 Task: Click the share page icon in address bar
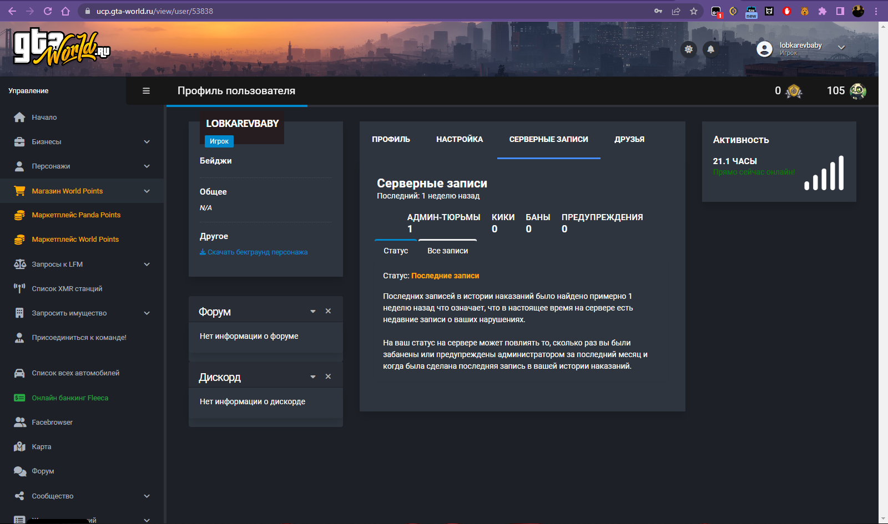click(676, 11)
